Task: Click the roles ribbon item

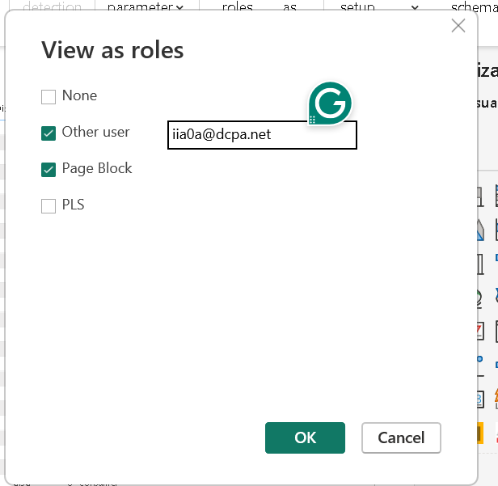Action: point(237,7)
